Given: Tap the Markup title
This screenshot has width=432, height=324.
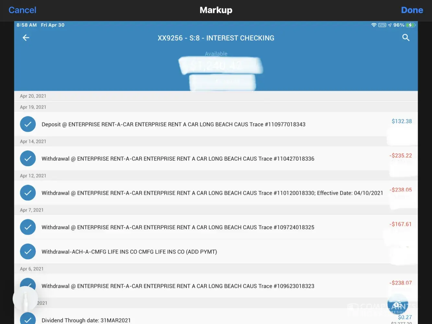Looking at the screenshot, I should [216, 10].
